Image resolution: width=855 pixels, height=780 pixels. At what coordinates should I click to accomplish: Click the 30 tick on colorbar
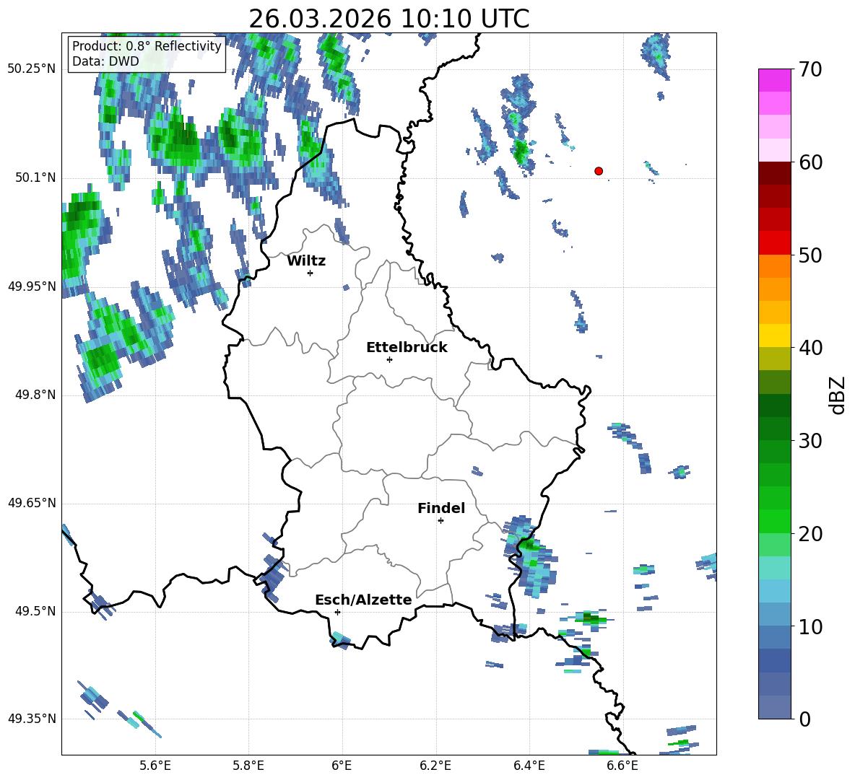pyautogui.click(x=810, y=441)
